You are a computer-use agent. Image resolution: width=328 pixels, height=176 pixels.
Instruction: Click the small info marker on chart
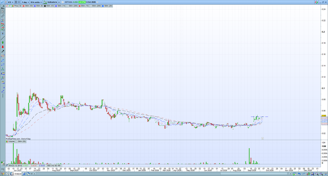click(262, 138)
